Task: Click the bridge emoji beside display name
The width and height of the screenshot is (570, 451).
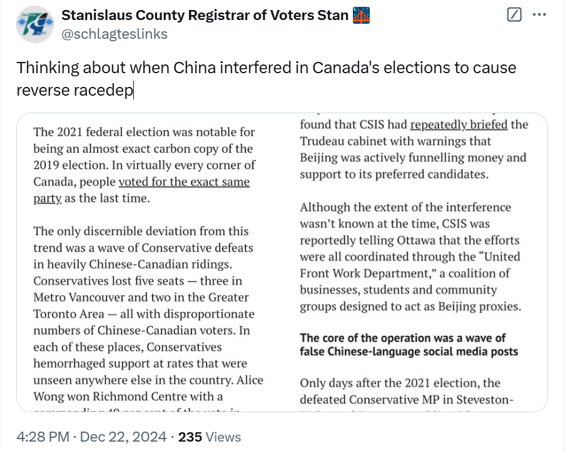Action: pos(361,15)
